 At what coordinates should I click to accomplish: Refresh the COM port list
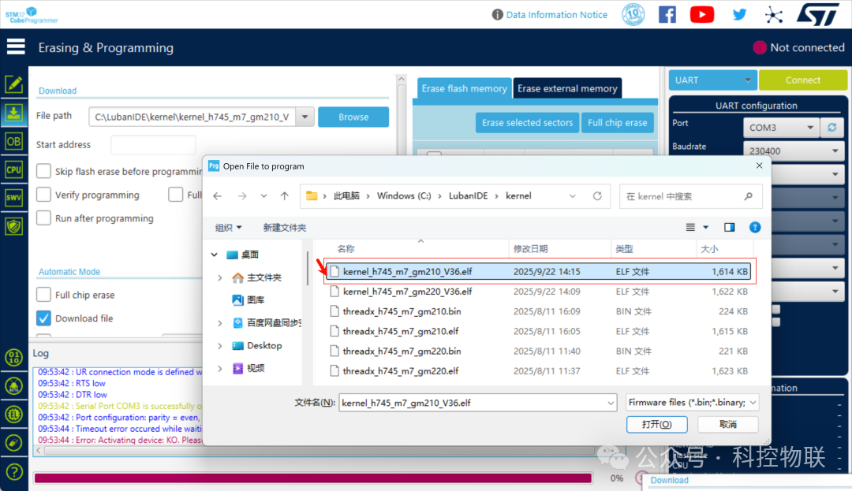(832, 128)
